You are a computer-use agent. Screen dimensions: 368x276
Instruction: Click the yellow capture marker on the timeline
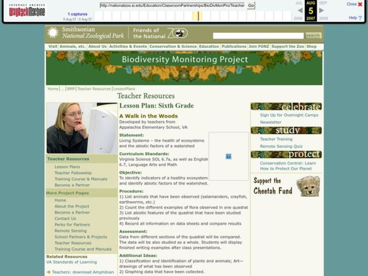coord(198,15)
